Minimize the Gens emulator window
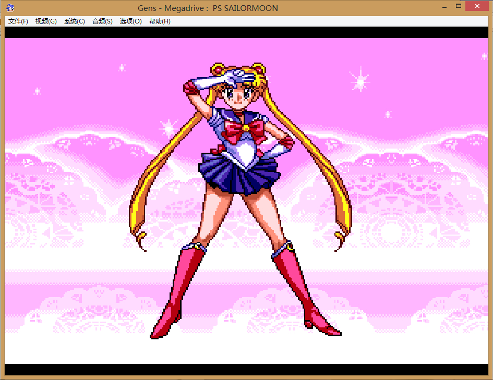The width and height of the screenshot is (493, 380). [x=444, y=7]
